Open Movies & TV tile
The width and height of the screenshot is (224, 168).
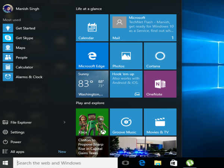[160, 122]
